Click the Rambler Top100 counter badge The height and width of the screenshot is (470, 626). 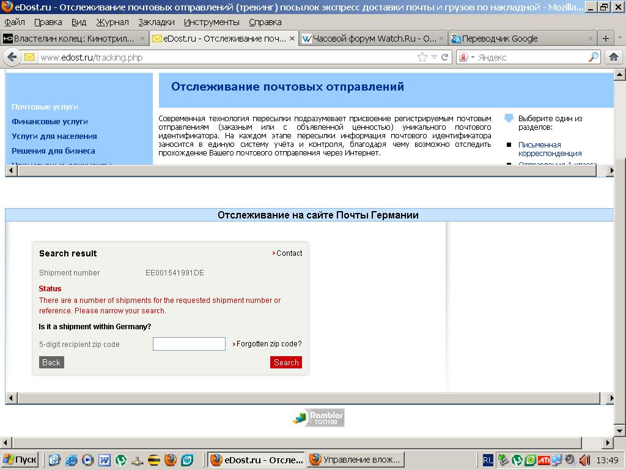[319, 417]
